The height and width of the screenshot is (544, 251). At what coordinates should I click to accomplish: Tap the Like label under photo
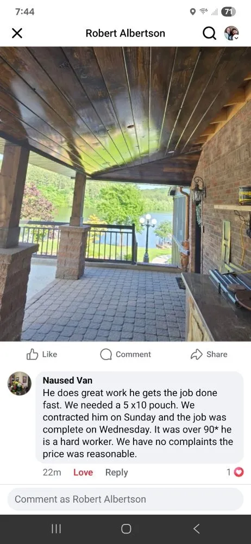(49, 354)
